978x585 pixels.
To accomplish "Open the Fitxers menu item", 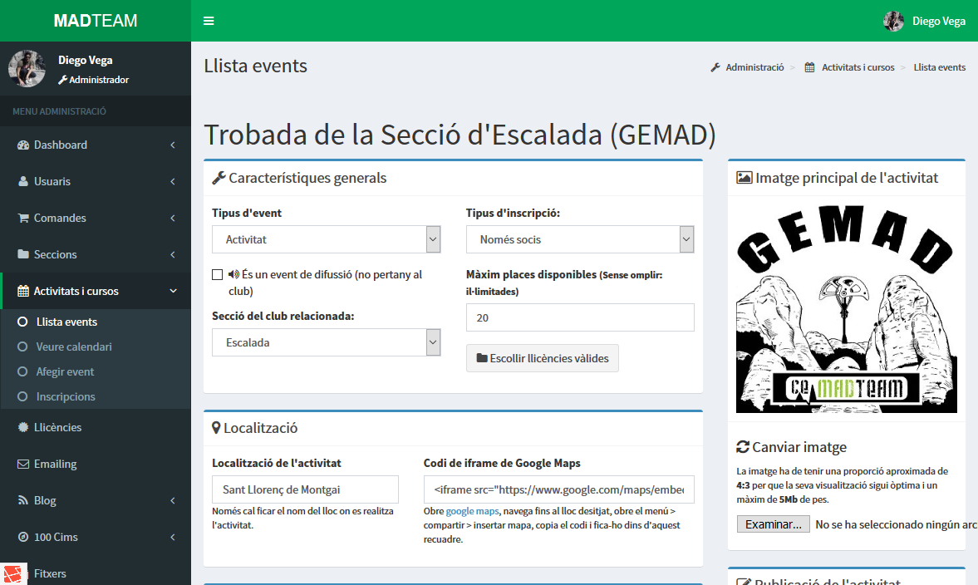I will (x=96, y=573).
